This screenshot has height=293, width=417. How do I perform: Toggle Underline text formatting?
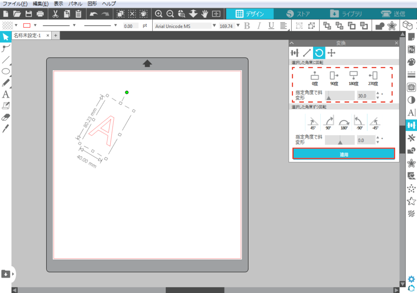[271, 26]
